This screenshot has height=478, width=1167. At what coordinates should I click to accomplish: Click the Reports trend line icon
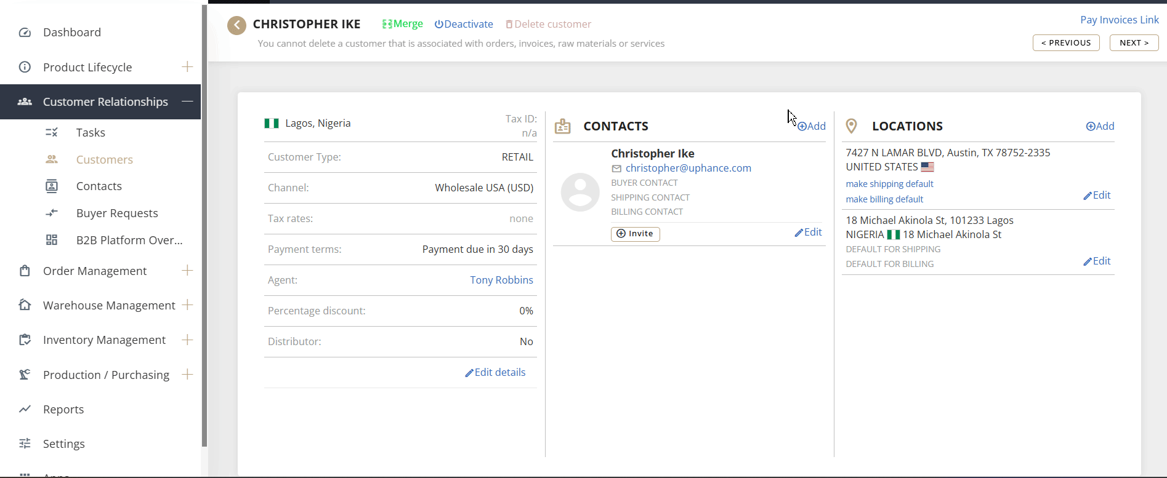tap(25, 409)
